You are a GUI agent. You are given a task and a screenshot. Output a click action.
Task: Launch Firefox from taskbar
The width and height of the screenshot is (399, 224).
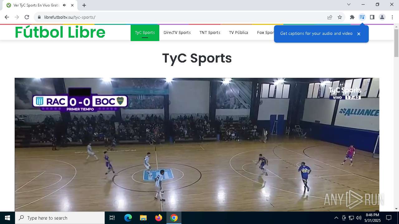(x=158, y=218)
